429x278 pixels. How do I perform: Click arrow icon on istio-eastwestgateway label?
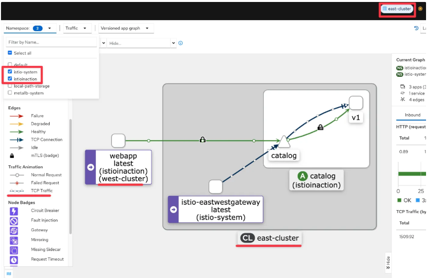pyautogui.click(x=174, y=210)
